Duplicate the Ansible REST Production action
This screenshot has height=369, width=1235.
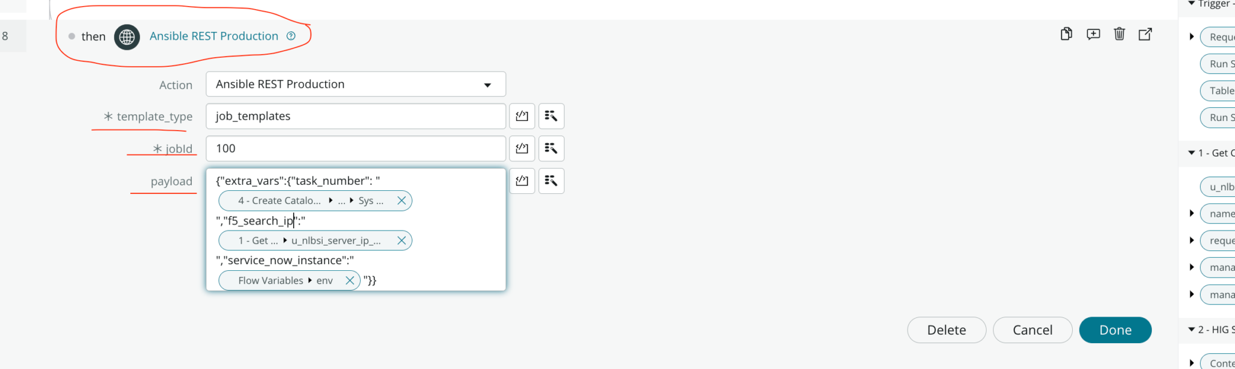[x=1066, y=34]
